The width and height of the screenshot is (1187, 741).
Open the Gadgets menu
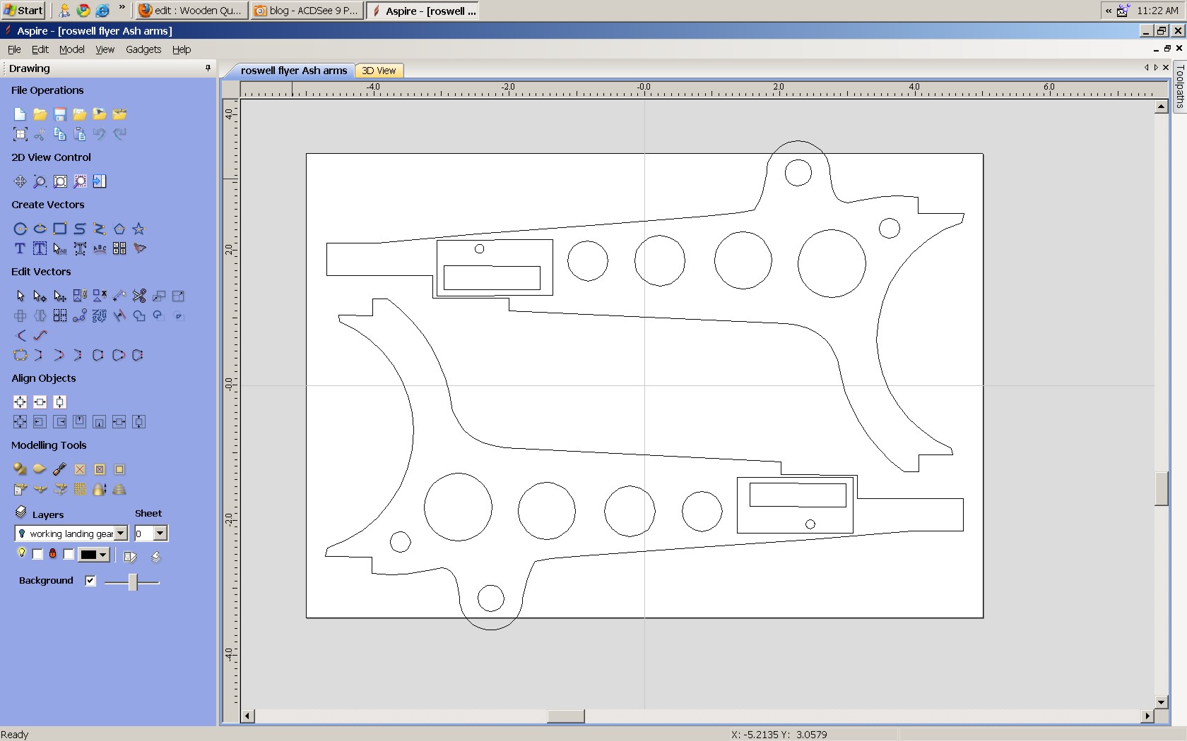(143, 49)
